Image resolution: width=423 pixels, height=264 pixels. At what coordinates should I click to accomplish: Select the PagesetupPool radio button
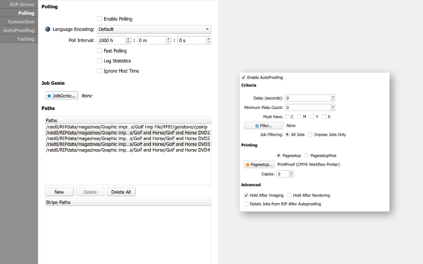(x=307, y=155)
